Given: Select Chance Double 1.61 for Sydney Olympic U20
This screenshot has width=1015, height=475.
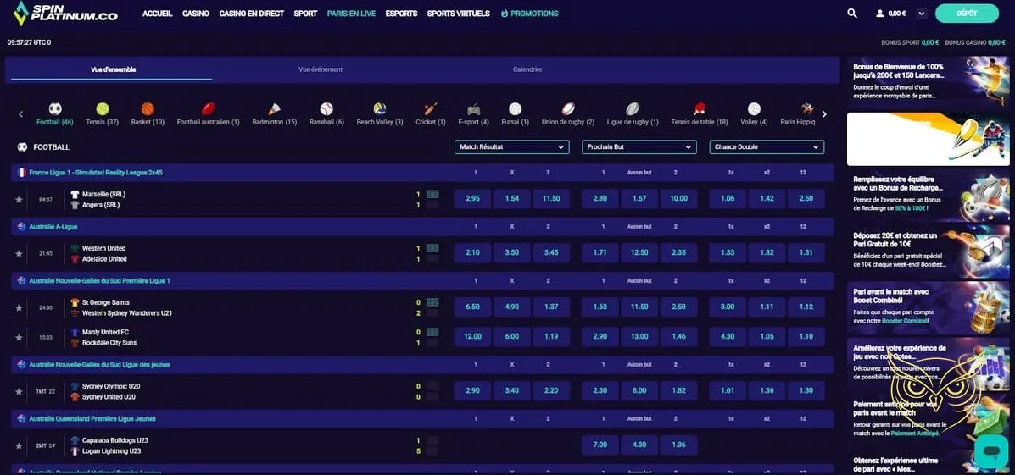Looking at the screenshot, I should click(728, 391).
